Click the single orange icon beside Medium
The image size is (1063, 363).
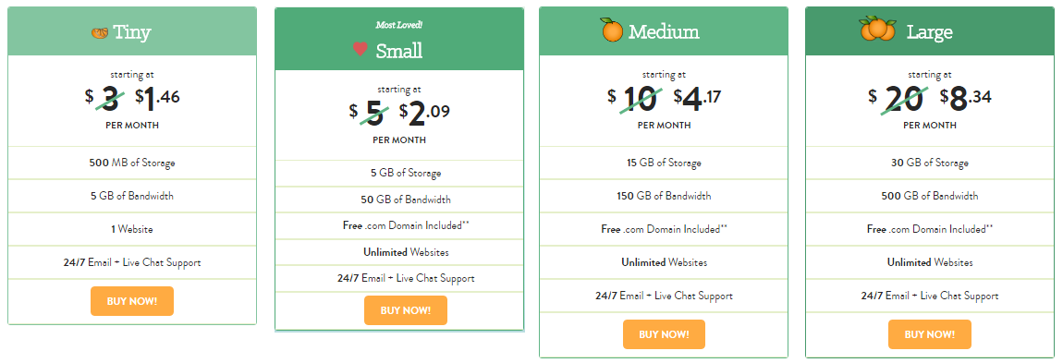click(x=612, y=30)
